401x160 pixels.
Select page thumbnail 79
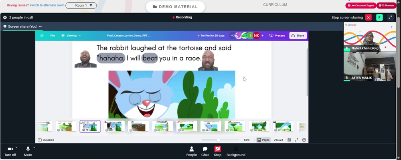click(90, 127)
